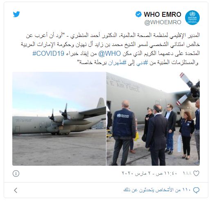The width and height of the screenshot is (210, 201).
Task: Open the left aircraft photo
Action: click(59, 119)
